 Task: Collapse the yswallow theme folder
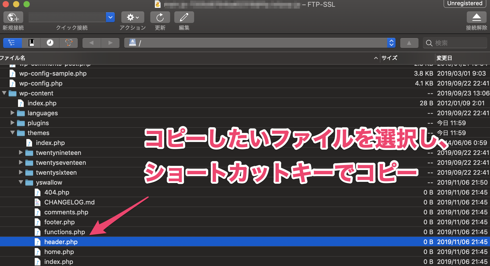[21, 182]
